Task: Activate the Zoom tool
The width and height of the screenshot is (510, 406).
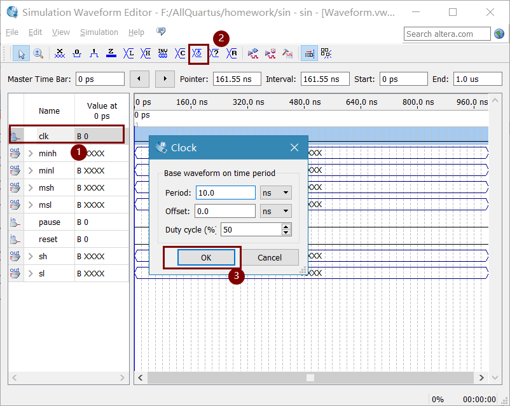Action: (x=38, y=53)
